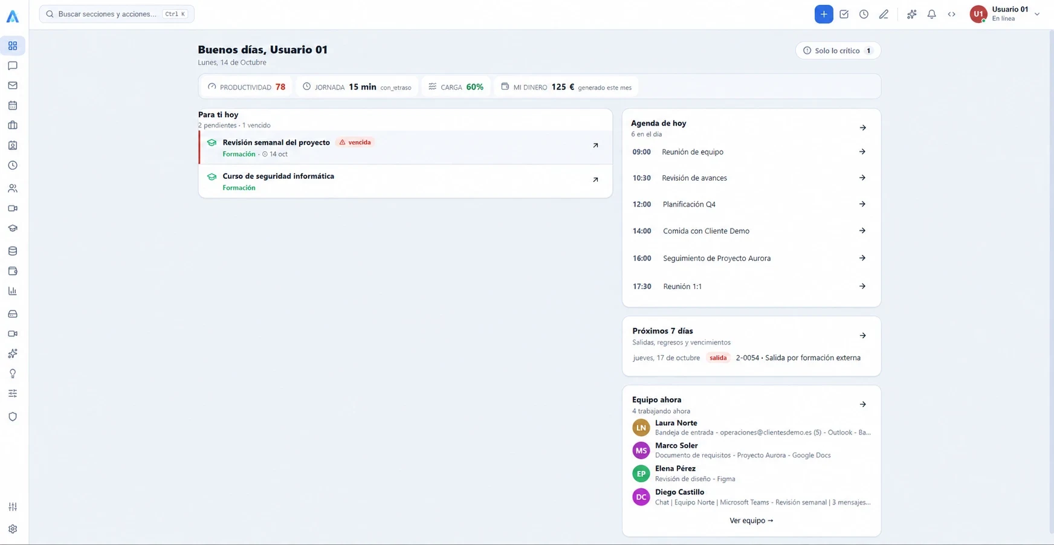Viewport: 1054px width, 545px height.
Task: Open the settings gear at sidebar bottom
Action: pyautogui.click(x=13, y=529)
